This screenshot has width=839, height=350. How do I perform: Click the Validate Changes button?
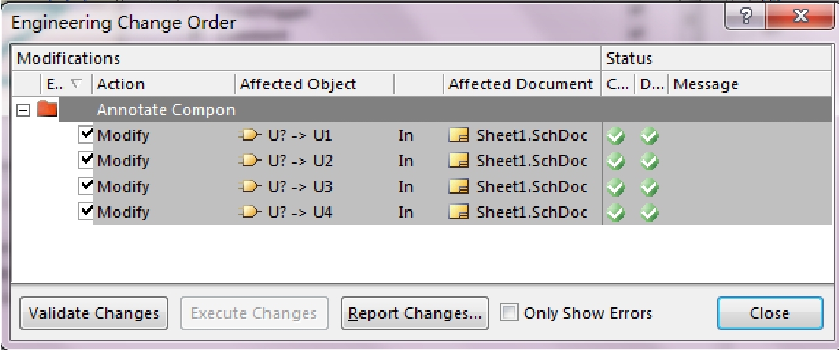[94, 313]
